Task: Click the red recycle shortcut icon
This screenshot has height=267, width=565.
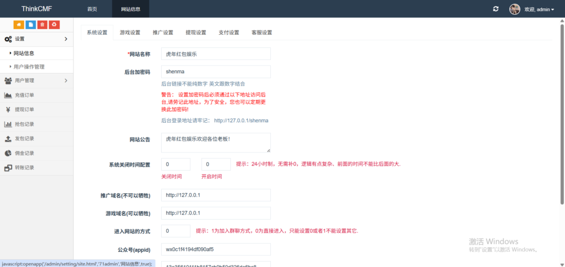Action: (x=54, y=24)
